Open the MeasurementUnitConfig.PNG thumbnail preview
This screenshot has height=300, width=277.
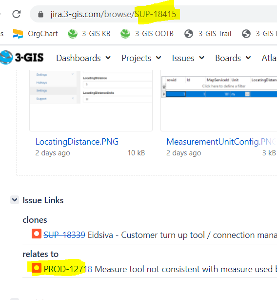click(219, 101)
